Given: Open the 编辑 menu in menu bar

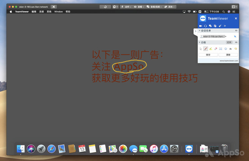Looking at the screenshot, I should click(34, 11).
